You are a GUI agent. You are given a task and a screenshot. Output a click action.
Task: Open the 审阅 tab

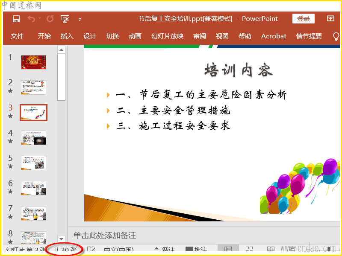[x=200, y=36]
